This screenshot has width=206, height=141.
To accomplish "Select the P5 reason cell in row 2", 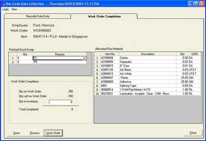I will (x=59, y=62).
